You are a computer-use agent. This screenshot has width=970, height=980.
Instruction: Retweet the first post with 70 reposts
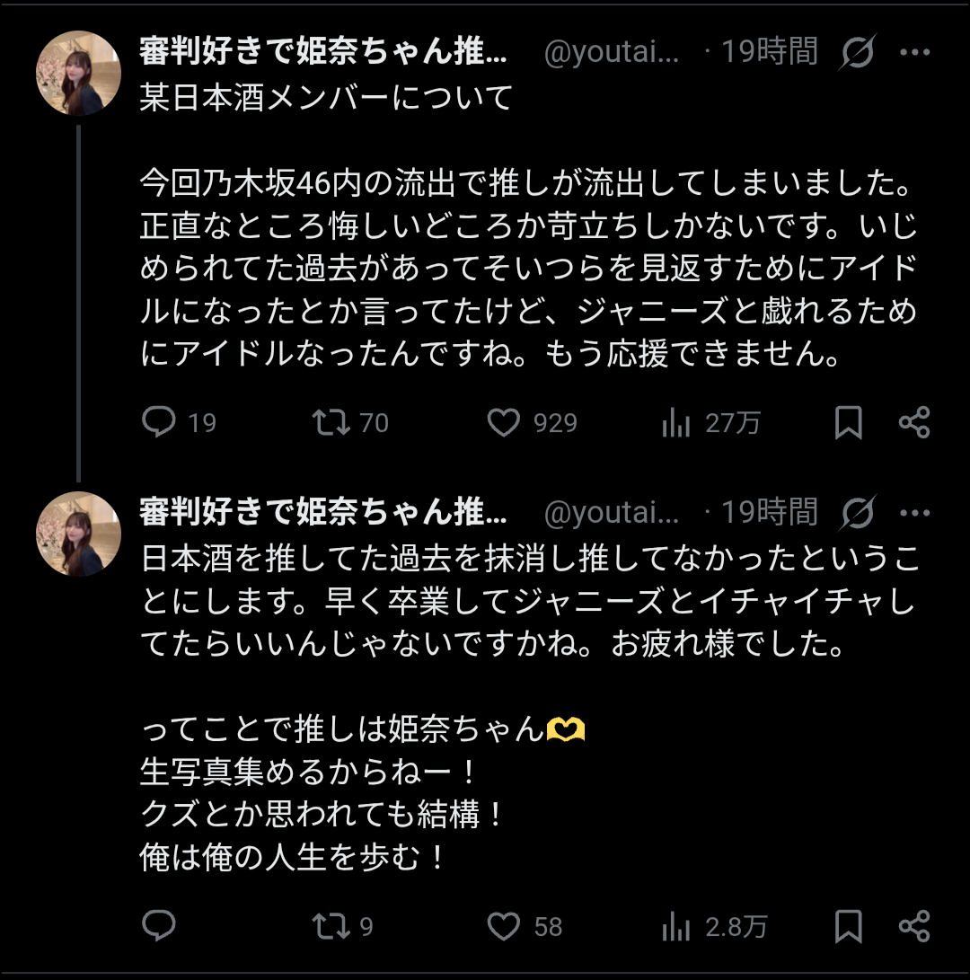coord(331,422)
